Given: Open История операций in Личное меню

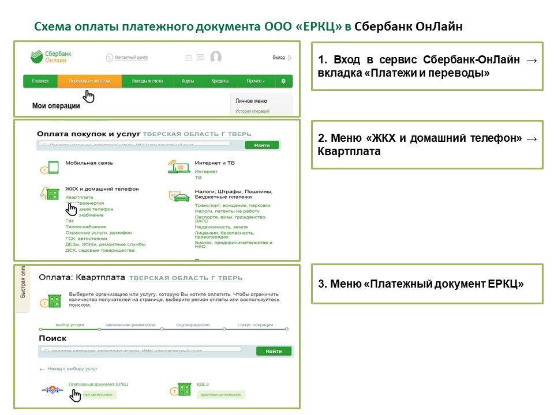Looking at the screenshot, I should point(252,111).
